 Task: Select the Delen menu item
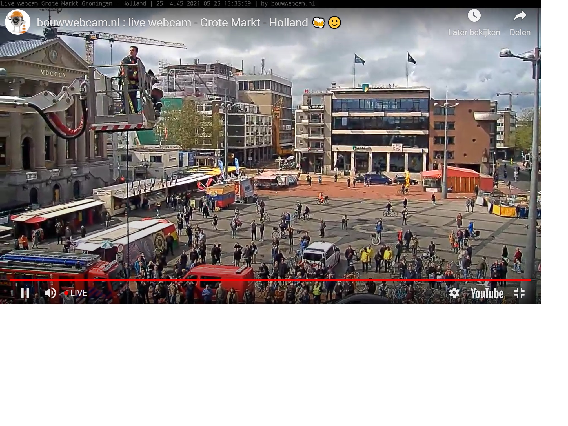519,32
